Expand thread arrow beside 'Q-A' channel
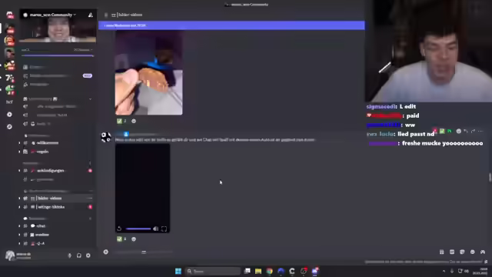492x277 pixels. tap(19, 243)
